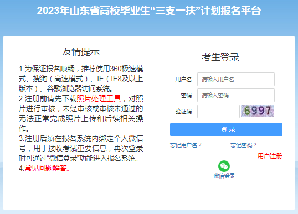Refresh the 6997 captcha image
This screenshot has height=214, width=298.
tap(258, 111)
